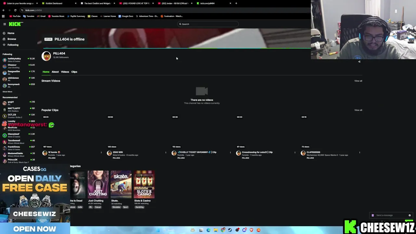Image resolution: width=416 pixels, height=234 pixels.
Task: Click the Simulator tag under Skate
Action: point(116,207)
